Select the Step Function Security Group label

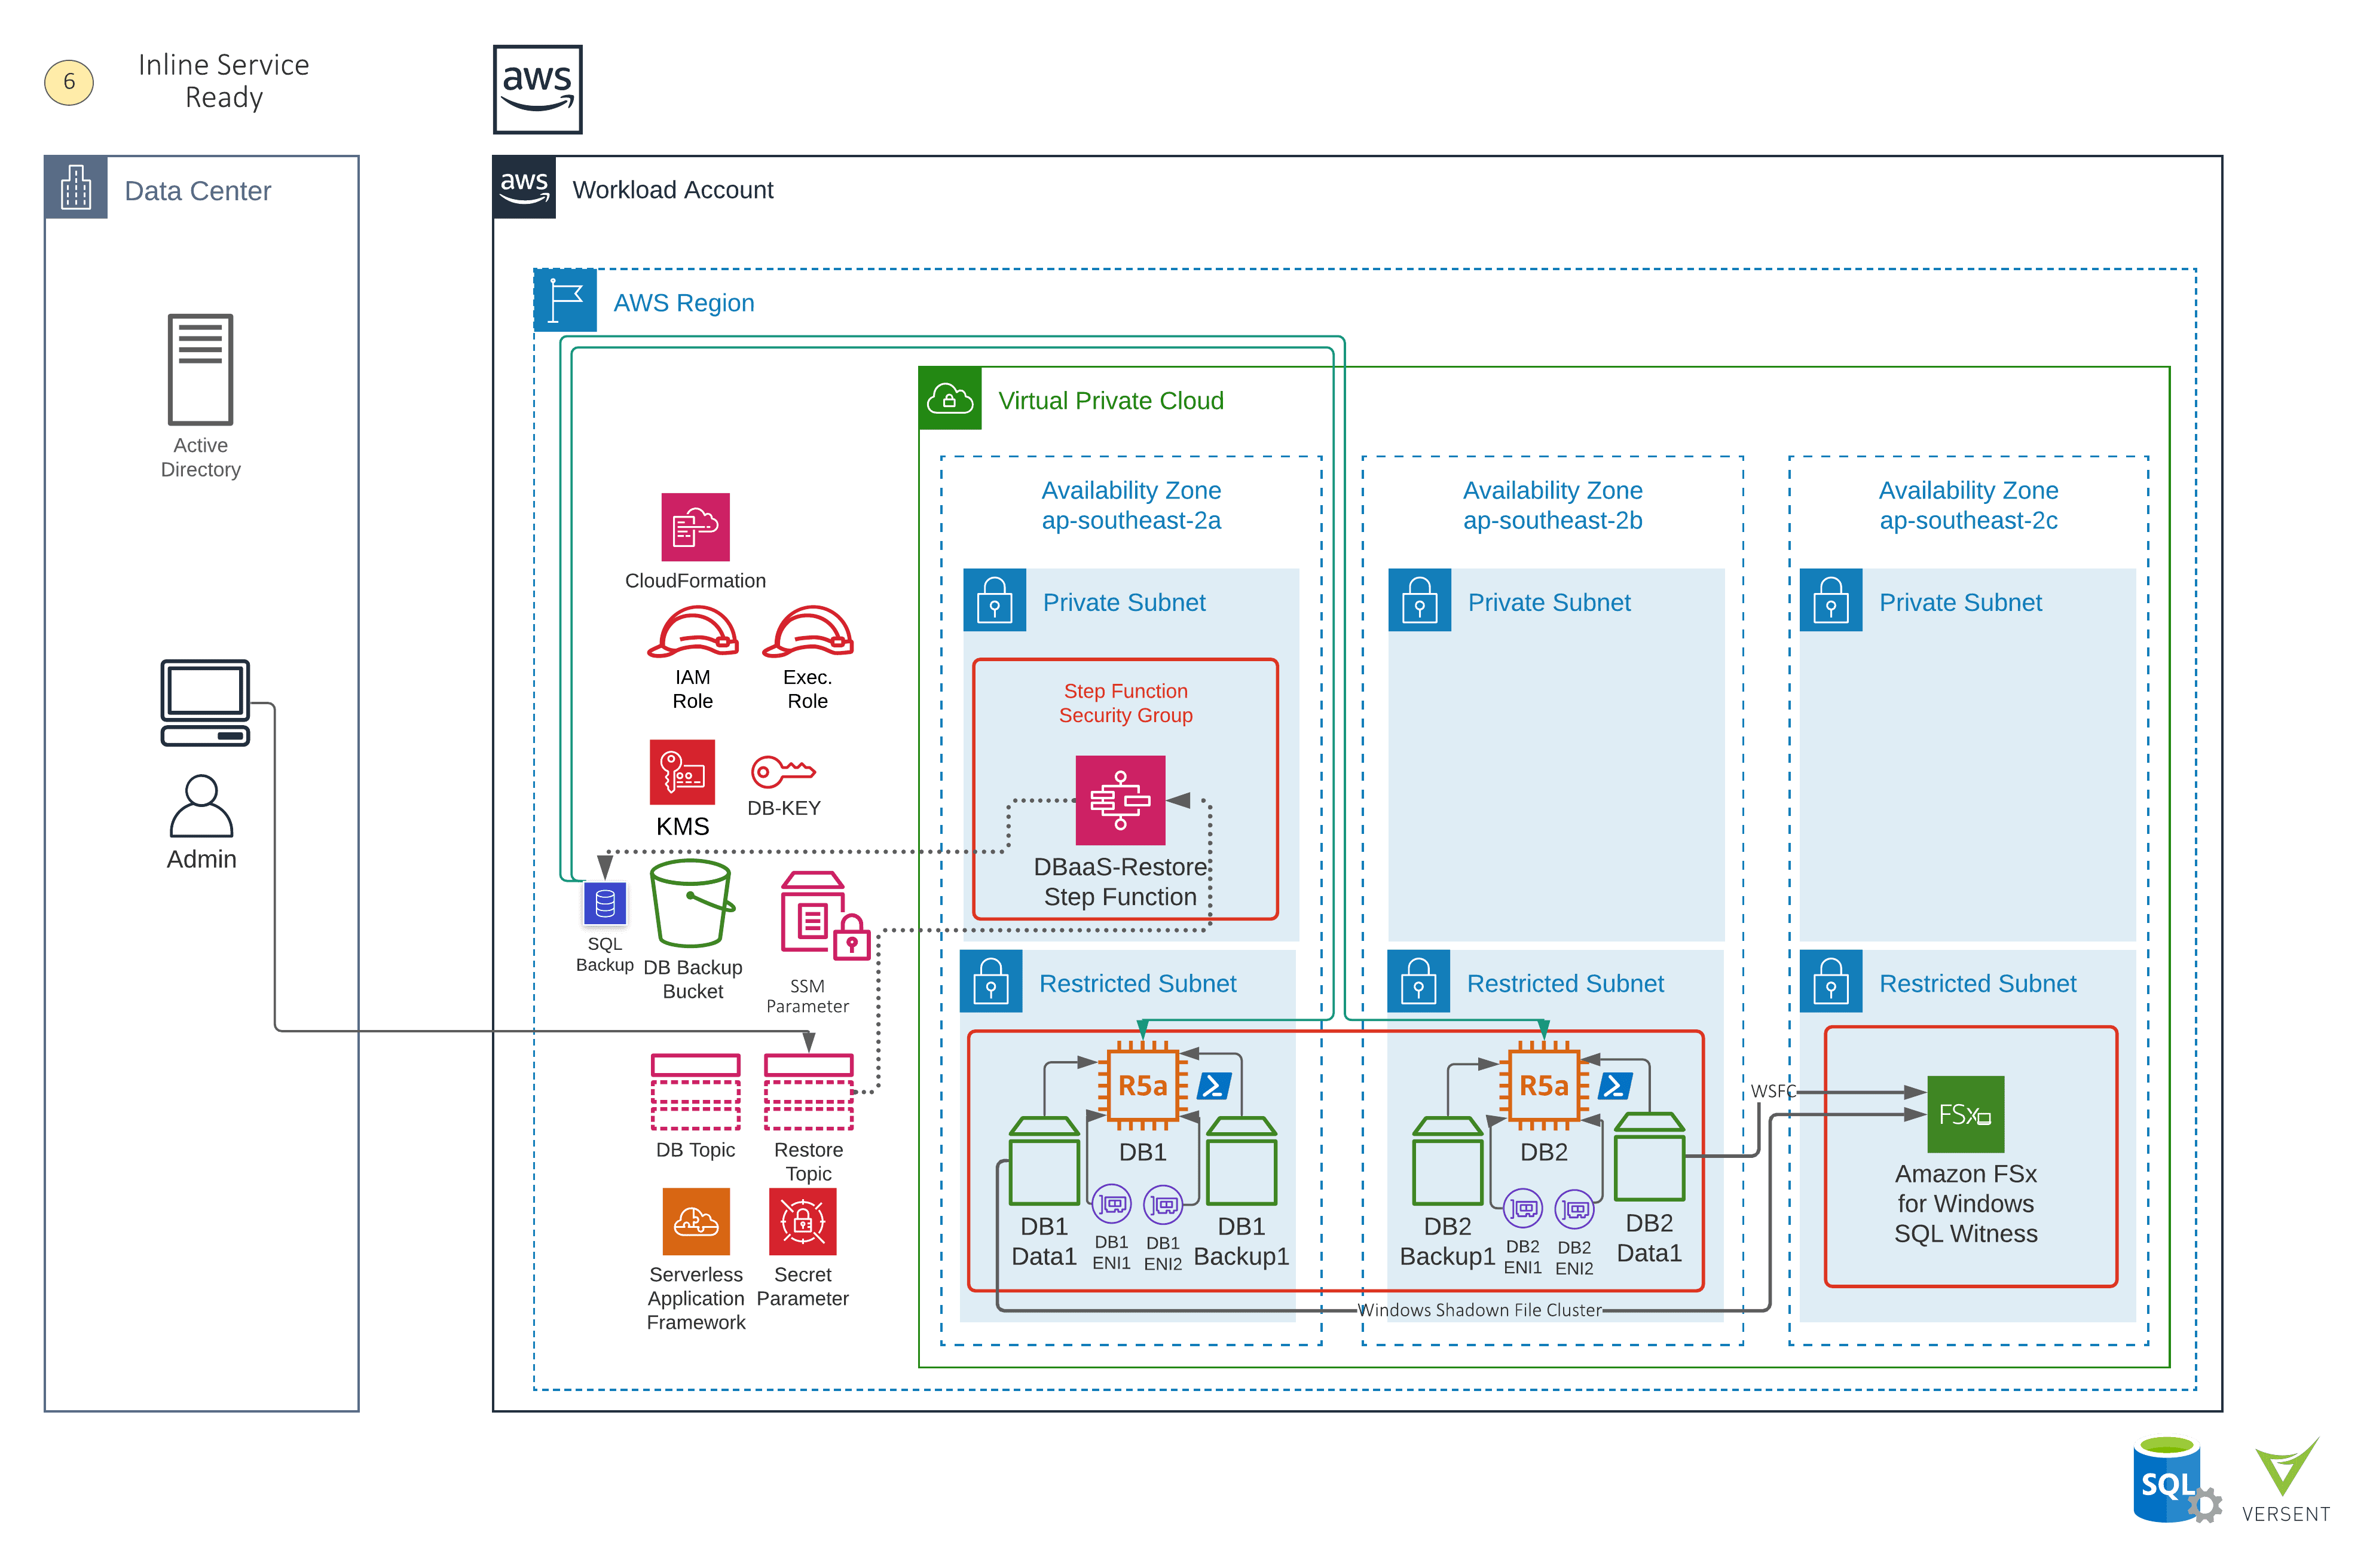[1126, 703]
